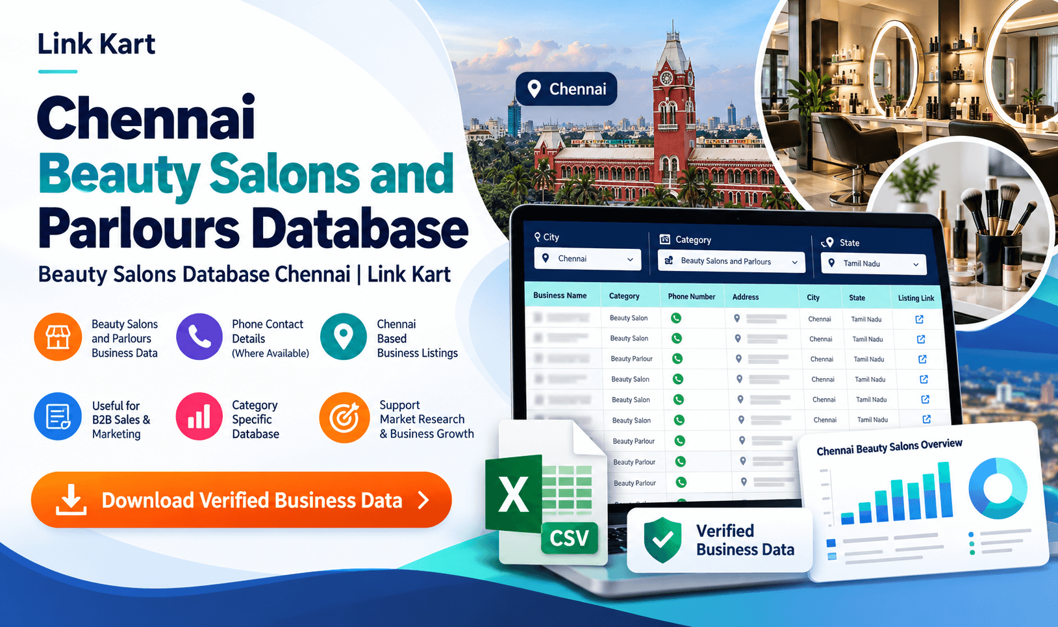Click the City column header in table
1058x627 pixels.
click(x=813, y=298)
